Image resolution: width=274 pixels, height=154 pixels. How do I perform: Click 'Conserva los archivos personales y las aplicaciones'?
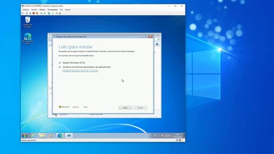[86, 67]
